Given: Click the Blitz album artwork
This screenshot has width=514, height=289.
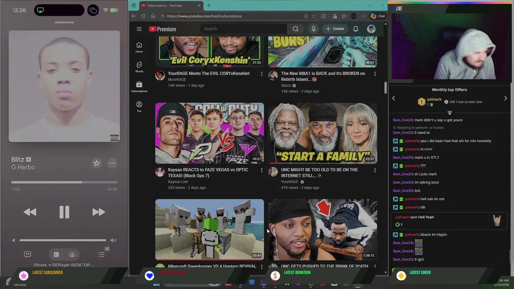Looking at the screenshot, I should tap(64, 86).
